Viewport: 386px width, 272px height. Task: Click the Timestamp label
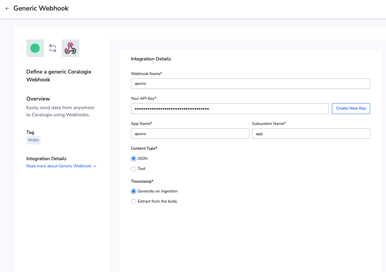pyautogui.click(x=142, y=181)
